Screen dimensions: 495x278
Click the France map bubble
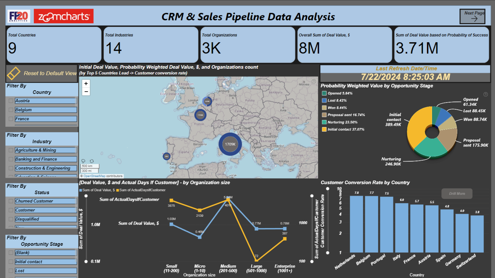[200, 115]
